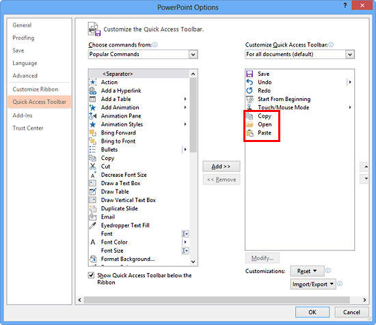Click the Draw Vertical Text Box icon

click(x=92, y=200)
